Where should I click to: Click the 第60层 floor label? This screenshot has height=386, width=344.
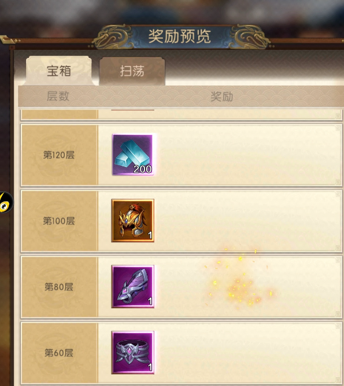(59, 353)
